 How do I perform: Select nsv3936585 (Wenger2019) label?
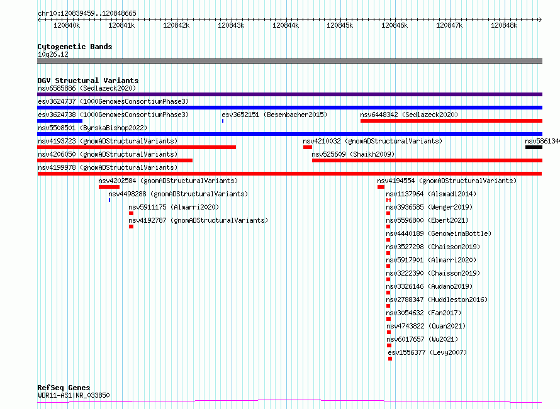[429, 207]
